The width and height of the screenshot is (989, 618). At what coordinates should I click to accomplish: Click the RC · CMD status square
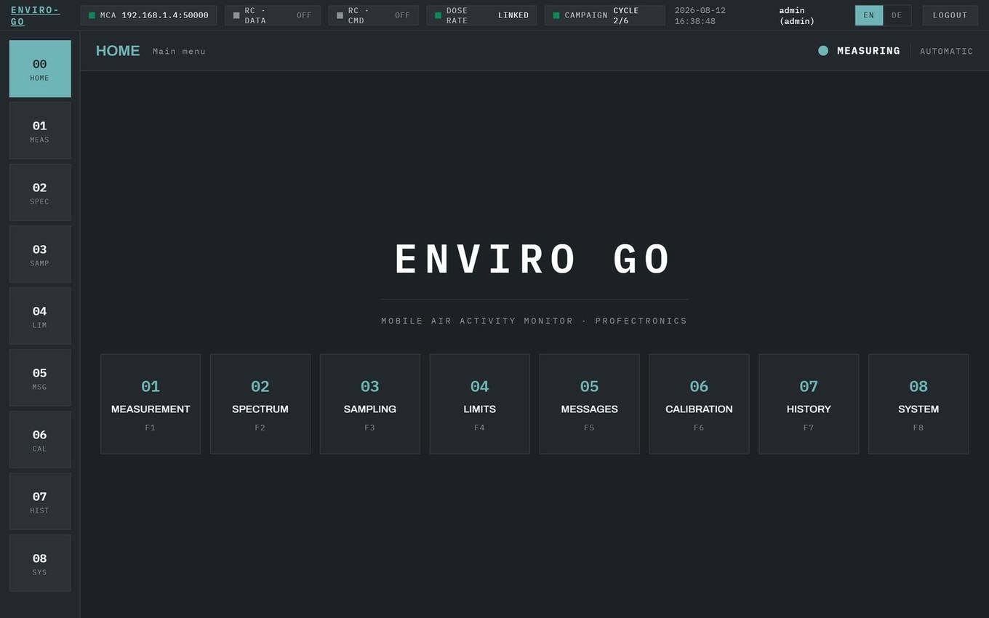[340, 15]
